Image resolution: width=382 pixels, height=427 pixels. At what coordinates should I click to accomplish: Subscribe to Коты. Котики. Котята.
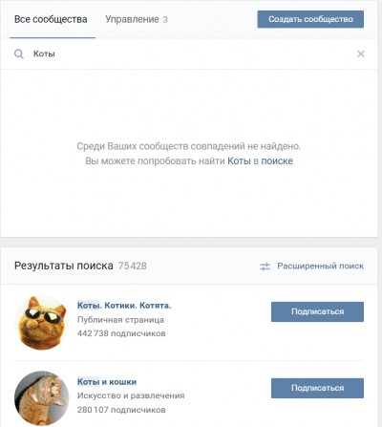[317, 311]
